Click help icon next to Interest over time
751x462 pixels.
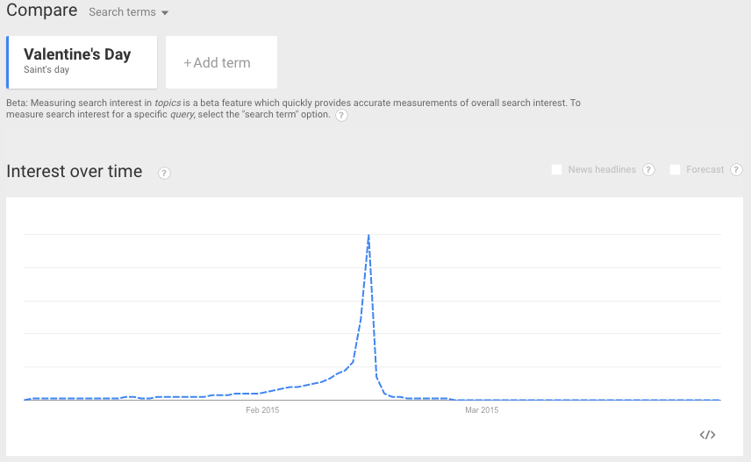click(x=164, y=173)
